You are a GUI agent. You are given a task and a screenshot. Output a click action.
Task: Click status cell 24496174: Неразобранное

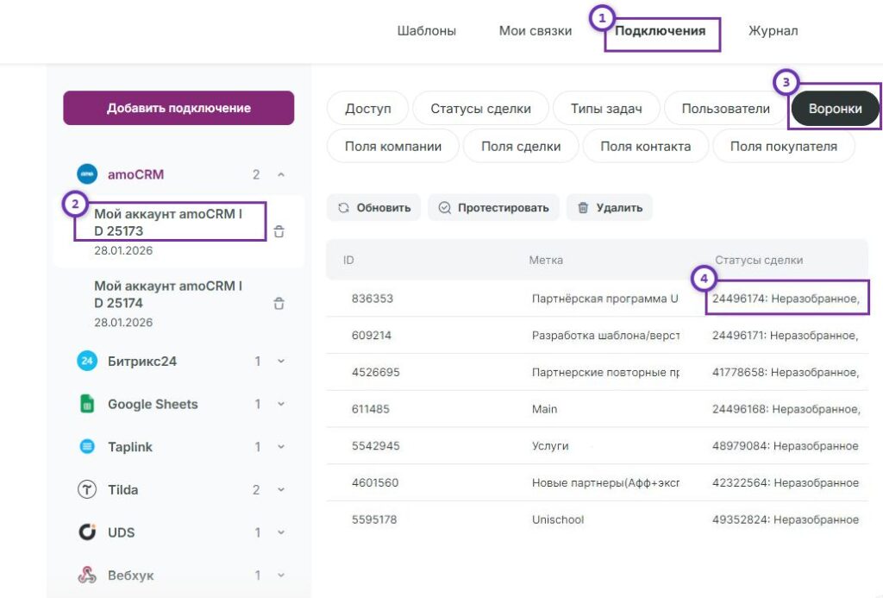786,299
